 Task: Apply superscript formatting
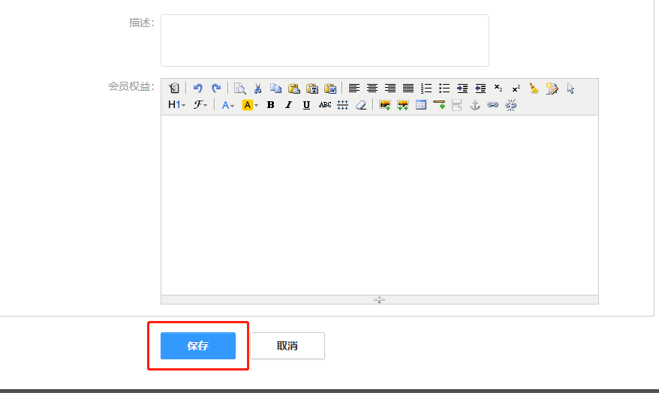coord(516,88)
